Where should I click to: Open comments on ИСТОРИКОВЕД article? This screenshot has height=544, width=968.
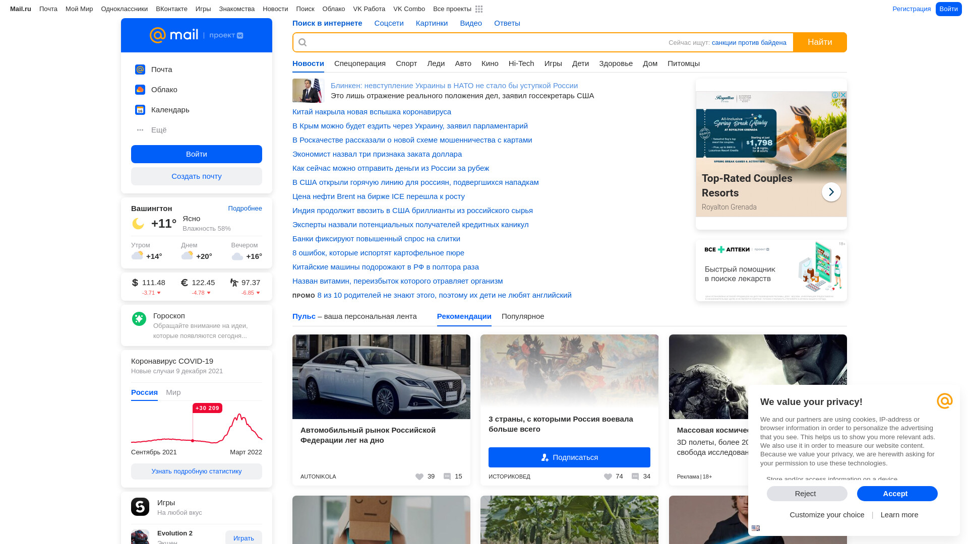[635, 477]
